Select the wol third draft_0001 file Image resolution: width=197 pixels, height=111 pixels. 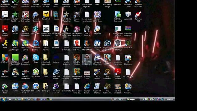118,88
